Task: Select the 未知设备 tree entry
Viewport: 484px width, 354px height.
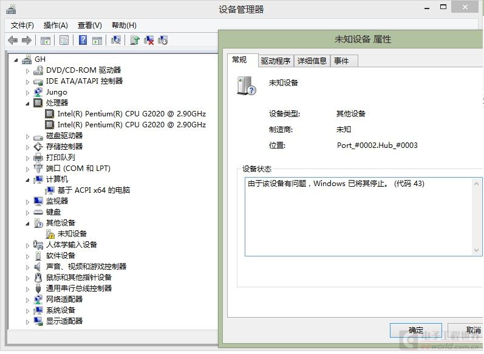Action: [x=72, y=234]
